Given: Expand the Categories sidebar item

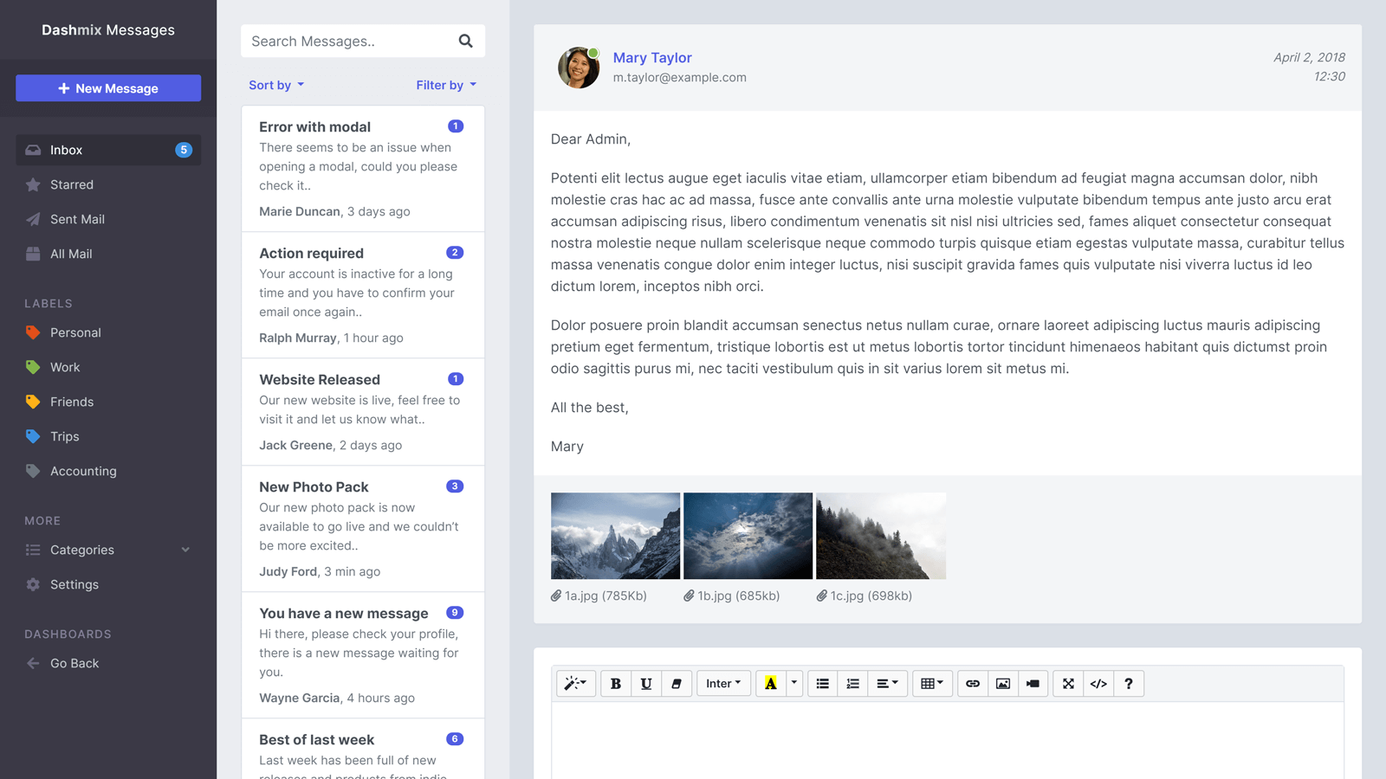Looking at the screenshot, I should tap(108, 550).
